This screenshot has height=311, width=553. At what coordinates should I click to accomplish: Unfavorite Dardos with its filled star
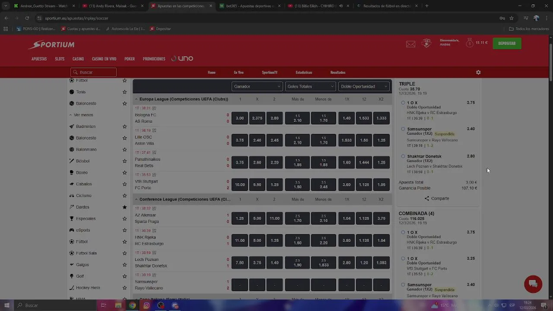(x=124, y=207)
